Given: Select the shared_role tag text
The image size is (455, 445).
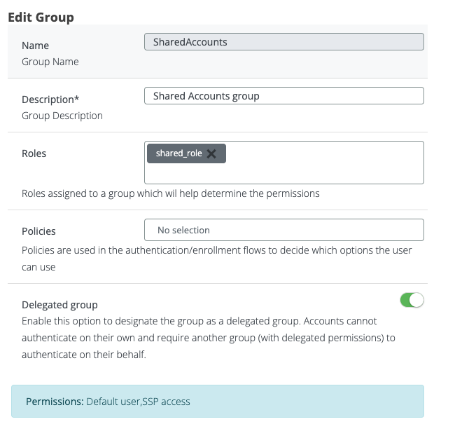Looking at the screenshot, I should point(179,153).
